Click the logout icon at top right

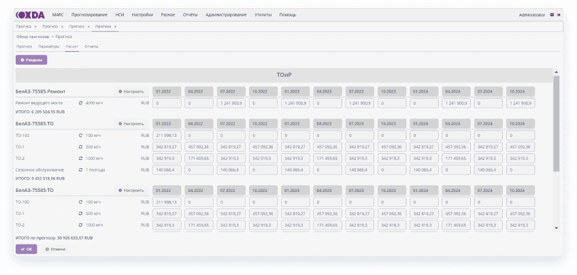pos(559,15)
